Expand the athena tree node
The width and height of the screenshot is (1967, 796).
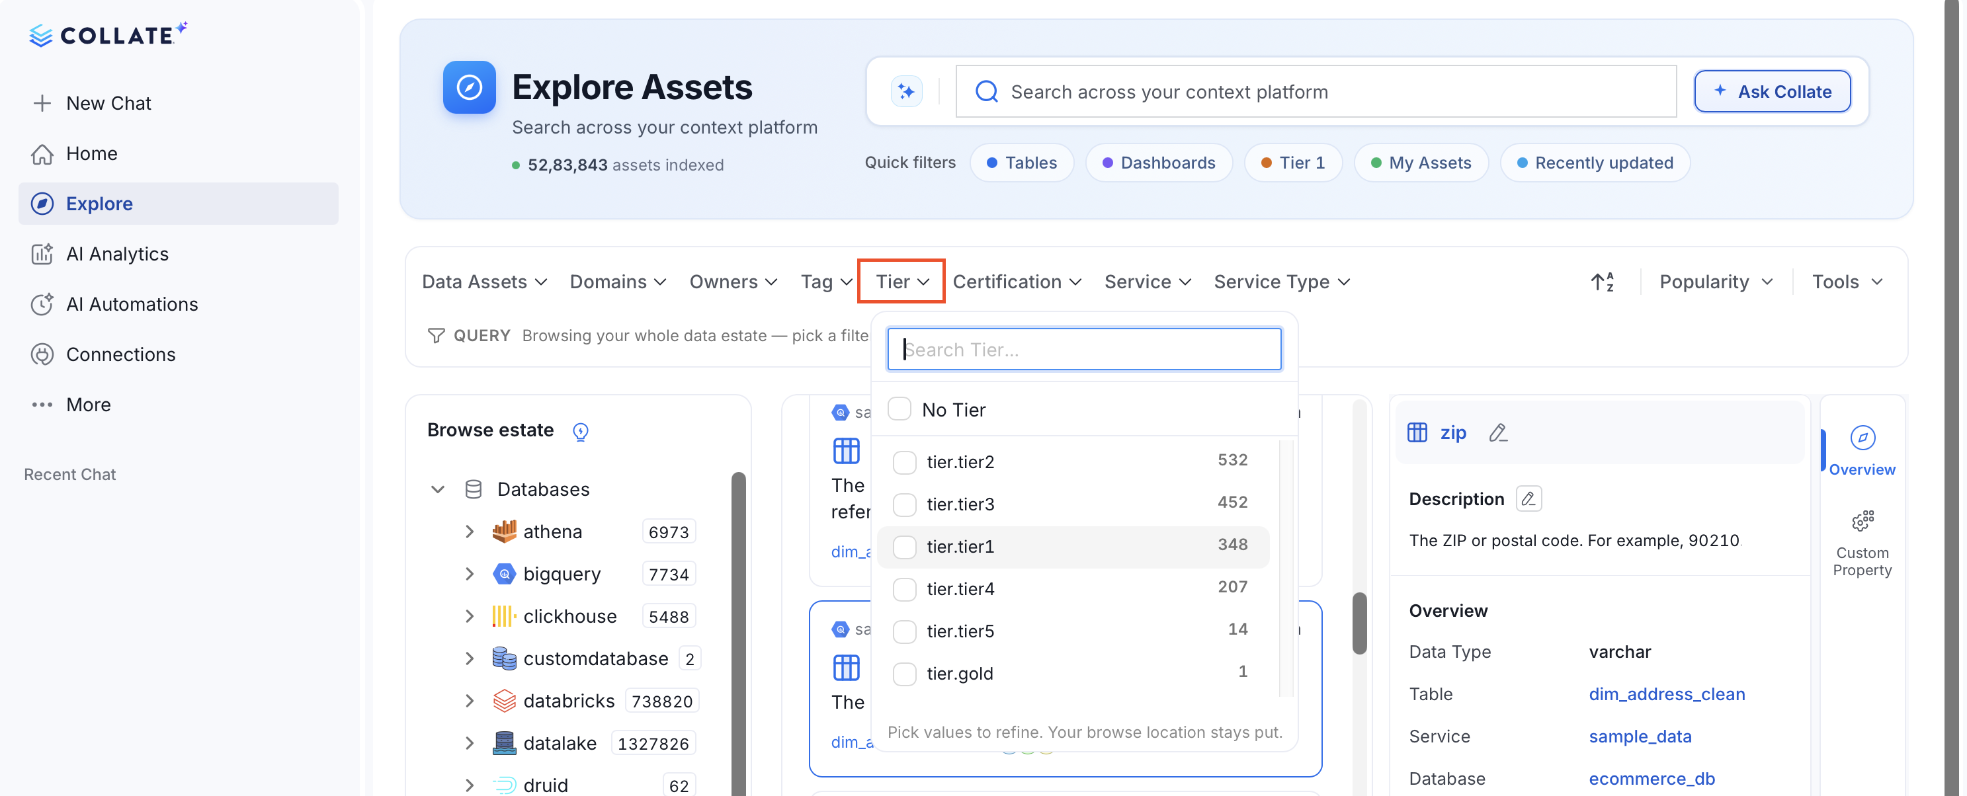[x=470, y=531]
